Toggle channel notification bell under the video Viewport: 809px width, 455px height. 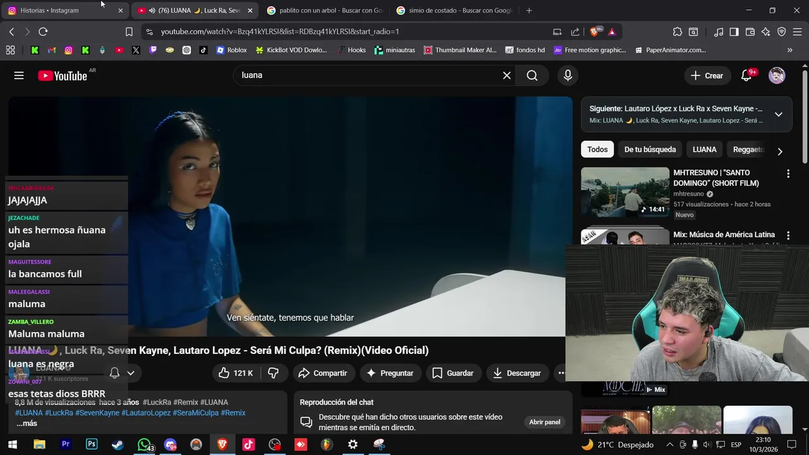tap(114, 373)
